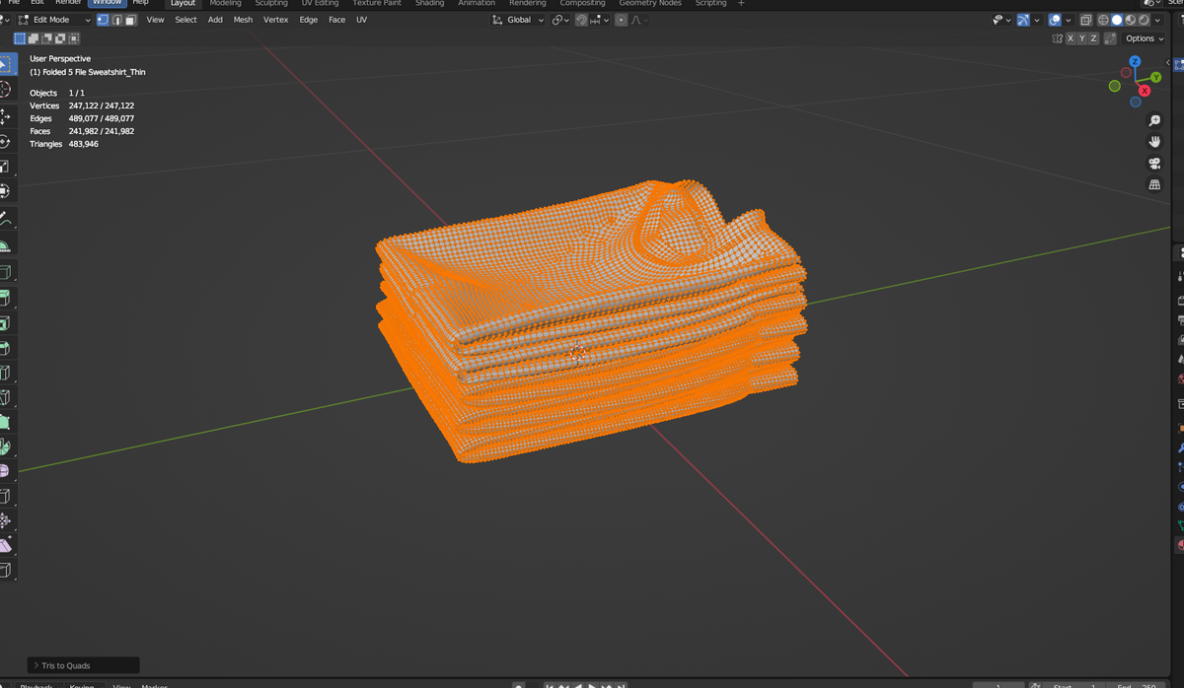1184x688 pixels.
Task: Toggle viewport gizmos visibility
Action: coord(1023,20)
